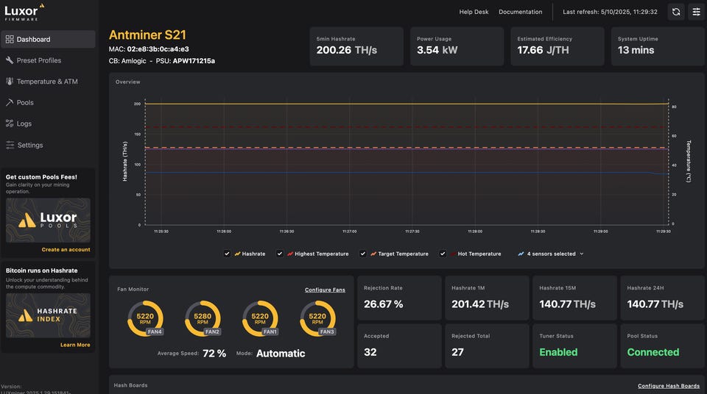Click the Logs icon in sidebar
Image resolution: width=707 pixels, height=394 pixels.
[10, 123]
